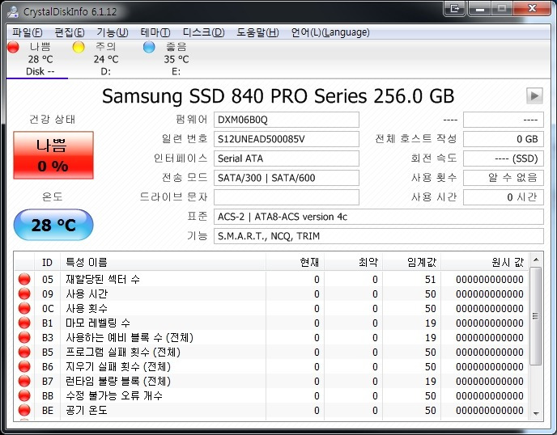Image resolution: width=557 pixels, height=435 pixels.
Task: Click the Samsung SSD 840 PRO Series title
Action: pos(278,95)
